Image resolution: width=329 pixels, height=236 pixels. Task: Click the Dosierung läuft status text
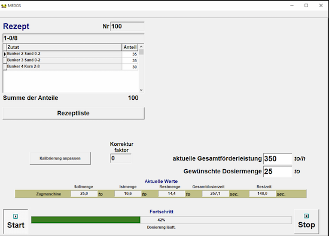pos(161,227)
